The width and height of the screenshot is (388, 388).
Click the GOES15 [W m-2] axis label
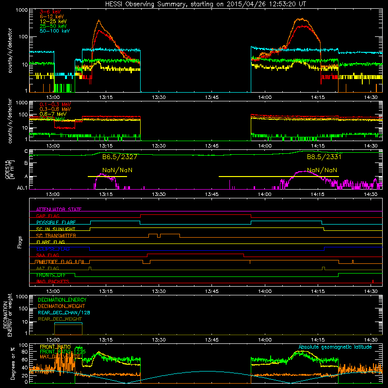pos(9,170)
